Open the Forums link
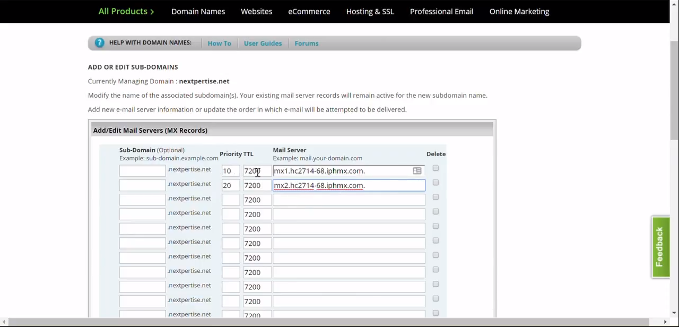The height and width of the screenshot is (327, 679). pos(306,44)
